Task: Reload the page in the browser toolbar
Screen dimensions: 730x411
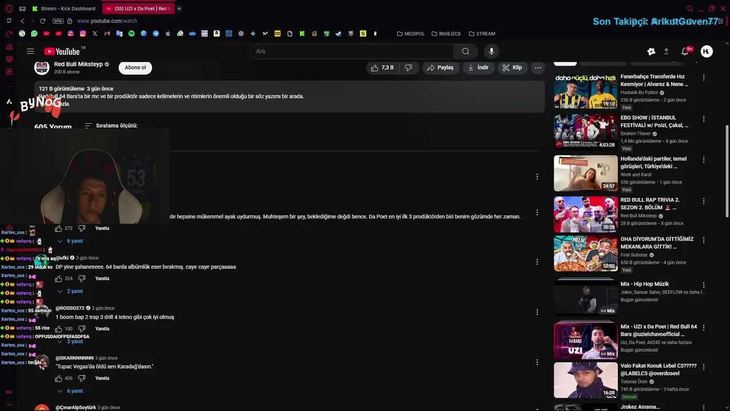Action: coord(43,21)
